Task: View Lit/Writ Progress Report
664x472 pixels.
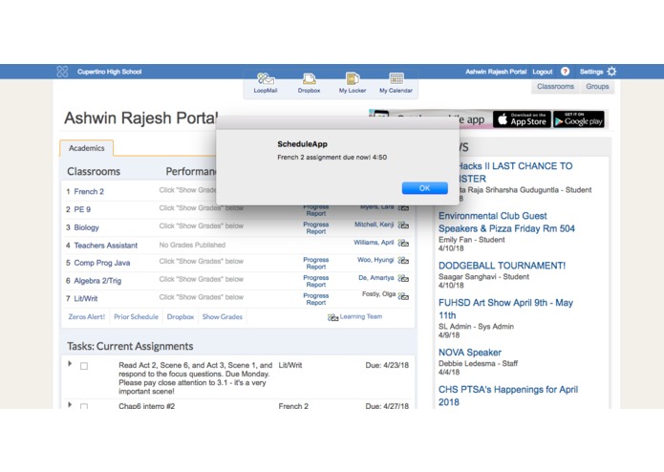Action: (316, 299)
